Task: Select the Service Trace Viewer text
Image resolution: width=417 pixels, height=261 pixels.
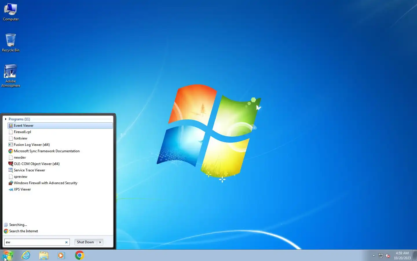Action: click(30, 170)
